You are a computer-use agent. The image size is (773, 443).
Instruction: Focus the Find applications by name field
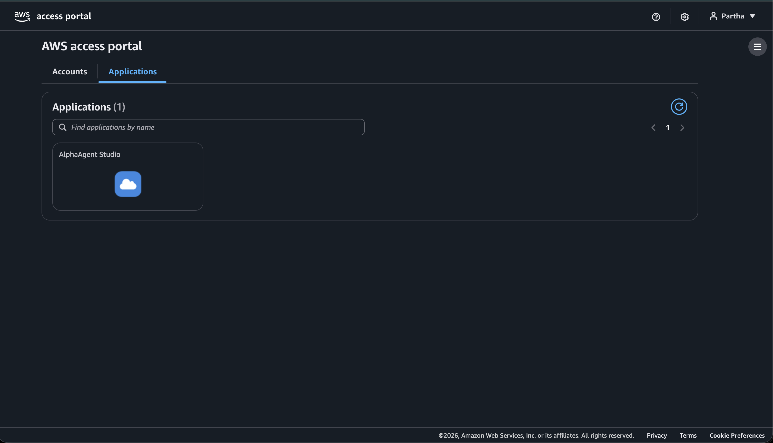[x=208, y=127]
